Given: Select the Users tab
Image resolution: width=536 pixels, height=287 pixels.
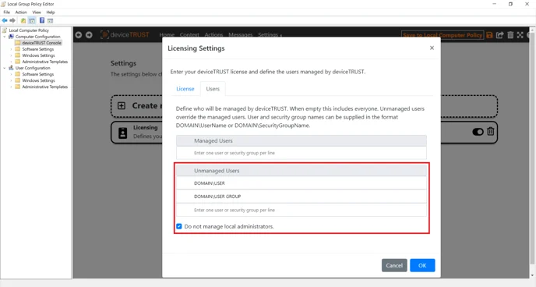Looking at the screenshot, I should coord(213,89).
